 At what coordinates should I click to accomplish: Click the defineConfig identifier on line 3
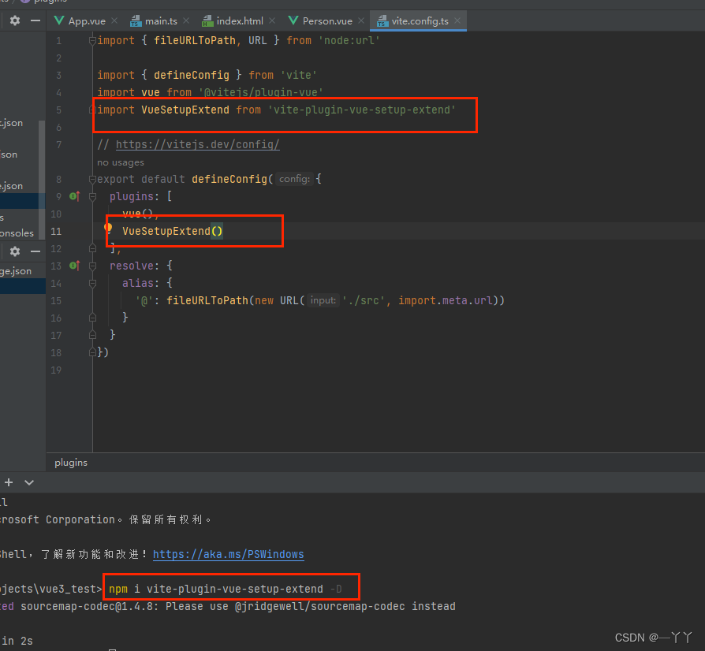coord(192,75)
